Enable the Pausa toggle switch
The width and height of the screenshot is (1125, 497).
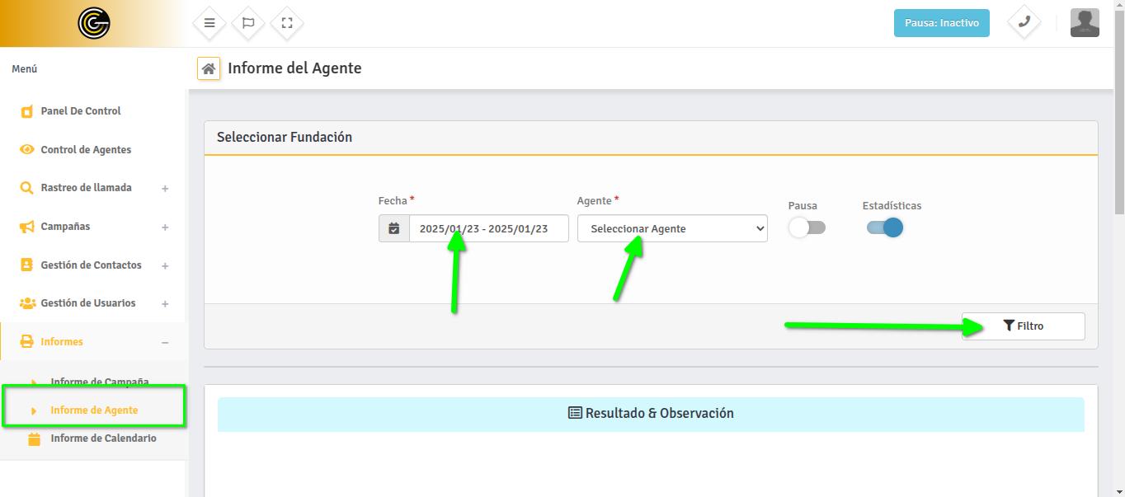806,228
